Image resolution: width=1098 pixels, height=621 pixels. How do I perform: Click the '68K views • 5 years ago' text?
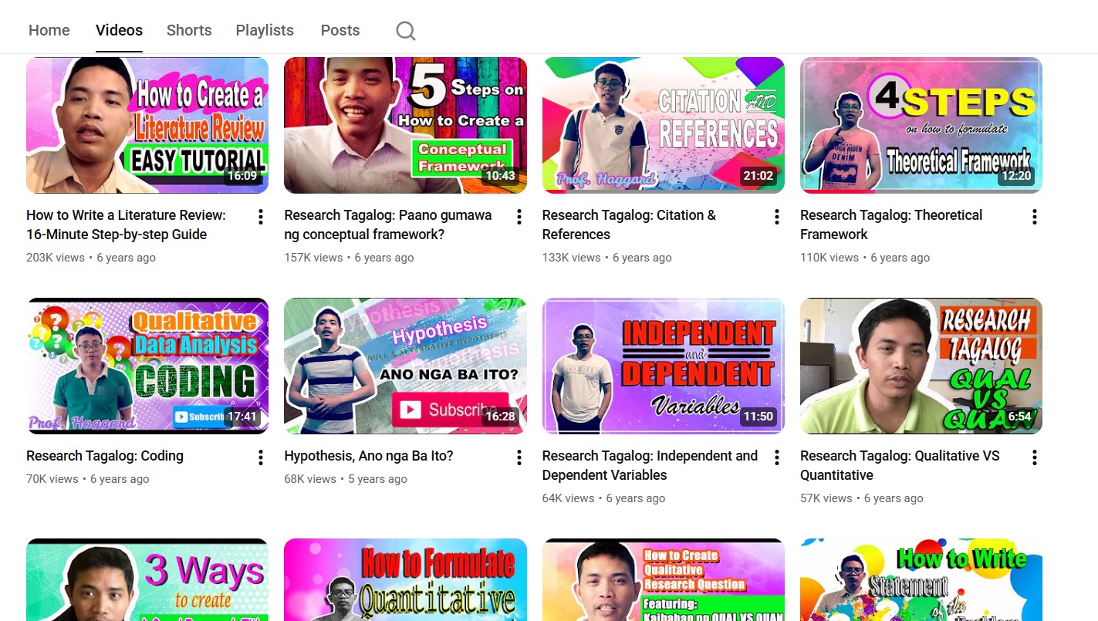coord(346,479)
